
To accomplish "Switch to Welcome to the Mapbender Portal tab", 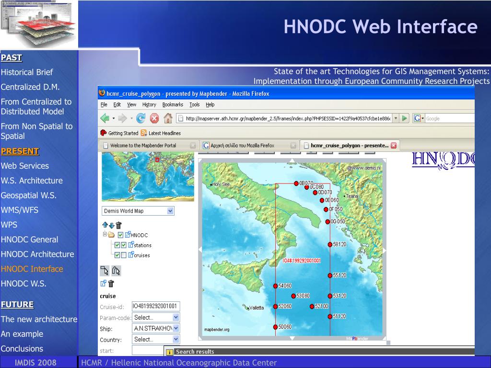I will pyautogui.click(x=143, y=145).
